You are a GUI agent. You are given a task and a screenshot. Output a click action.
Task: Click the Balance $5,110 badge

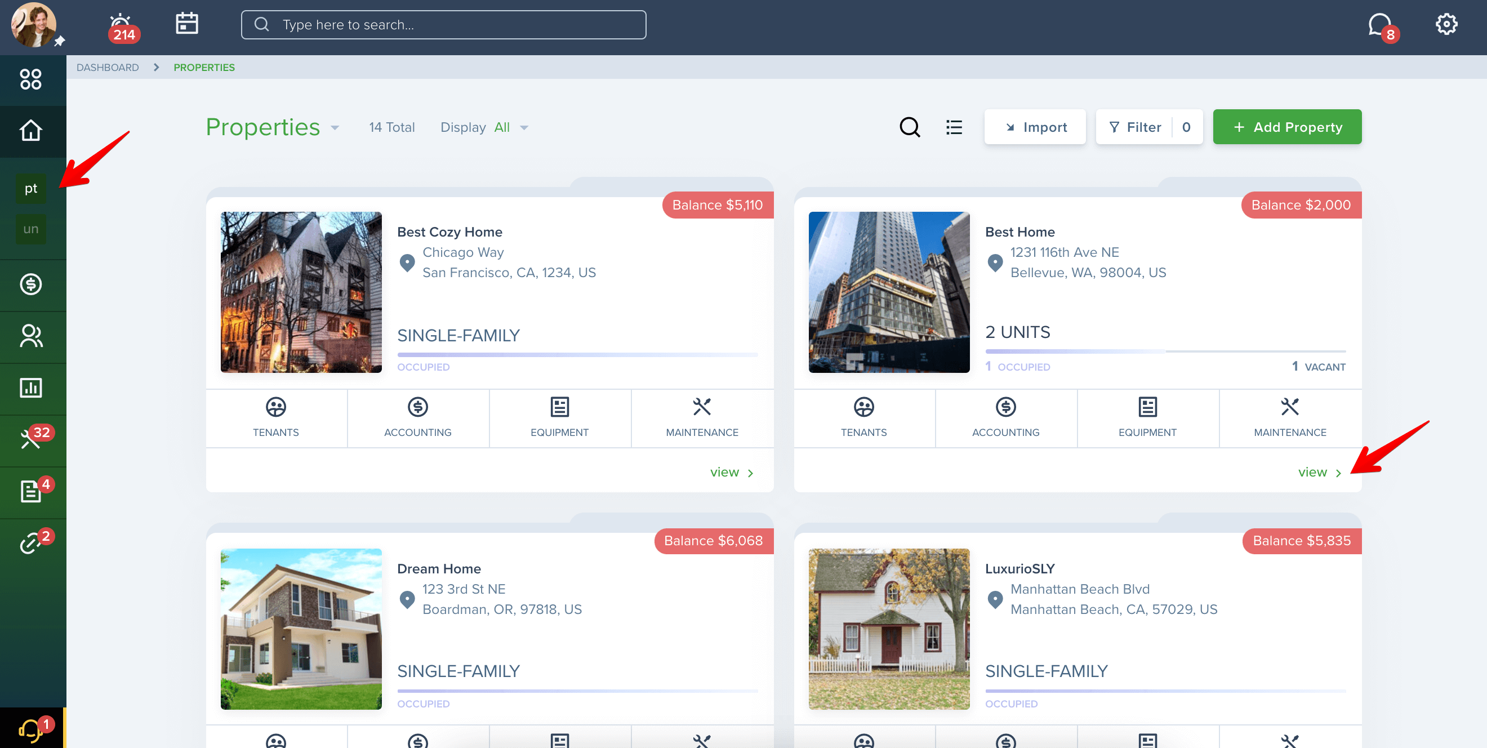(x=718, y=205)
